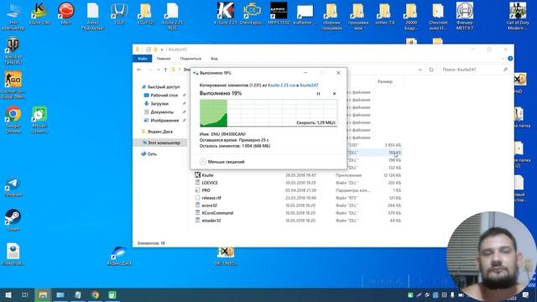Open the Bosch Флешер ME17.9.7 shortcut
Viewport: 537px width, 302px height.
[464, 16]
